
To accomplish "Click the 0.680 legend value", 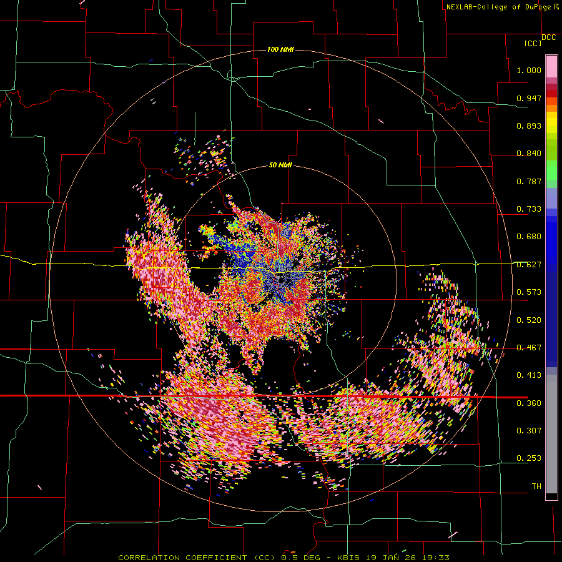I will [529, 237].
